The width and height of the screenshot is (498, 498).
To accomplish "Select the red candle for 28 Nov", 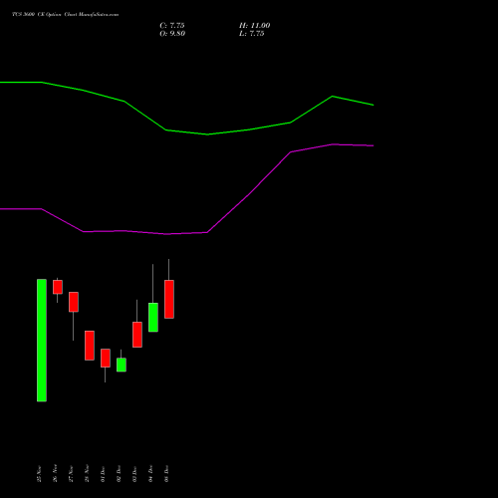I will [x=90, y=346].
